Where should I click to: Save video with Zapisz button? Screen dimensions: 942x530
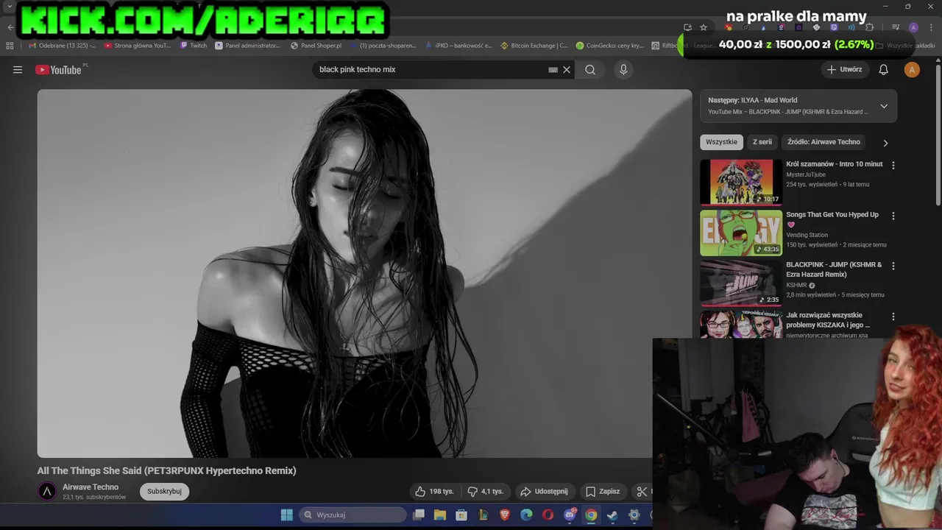pyautogui.click(x=603, y=492)
